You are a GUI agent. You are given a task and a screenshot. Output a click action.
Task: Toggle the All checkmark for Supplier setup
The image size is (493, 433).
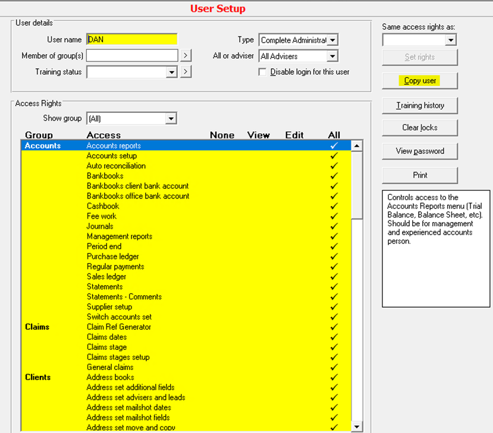[x=334, y=306]
